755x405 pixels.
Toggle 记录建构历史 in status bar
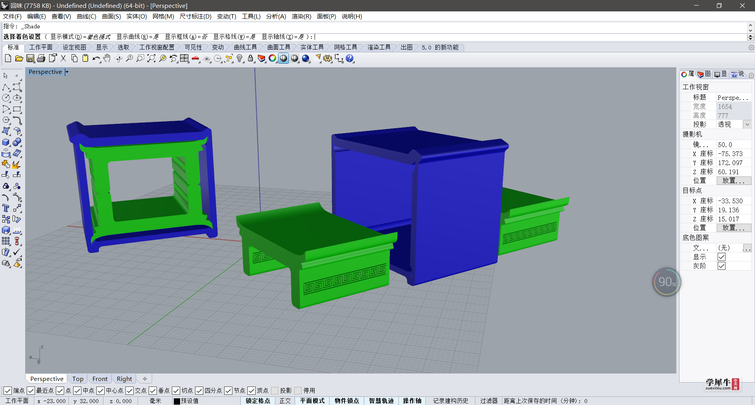coord(451,401)
